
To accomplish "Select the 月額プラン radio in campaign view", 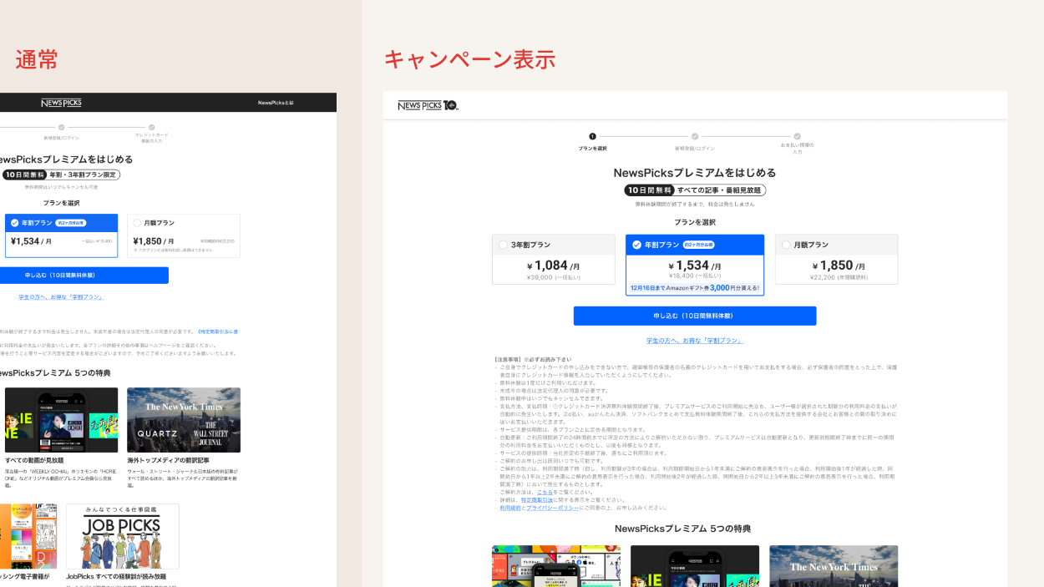I will pyautogui.click(x=786, y=245).
